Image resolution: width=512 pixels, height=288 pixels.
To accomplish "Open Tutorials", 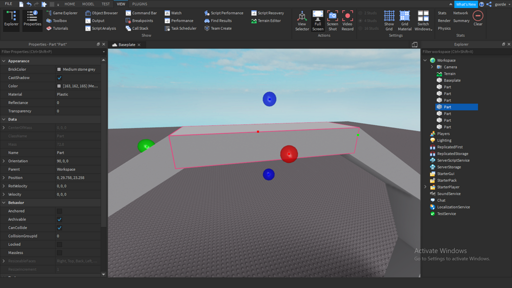I will click(57, 28).
